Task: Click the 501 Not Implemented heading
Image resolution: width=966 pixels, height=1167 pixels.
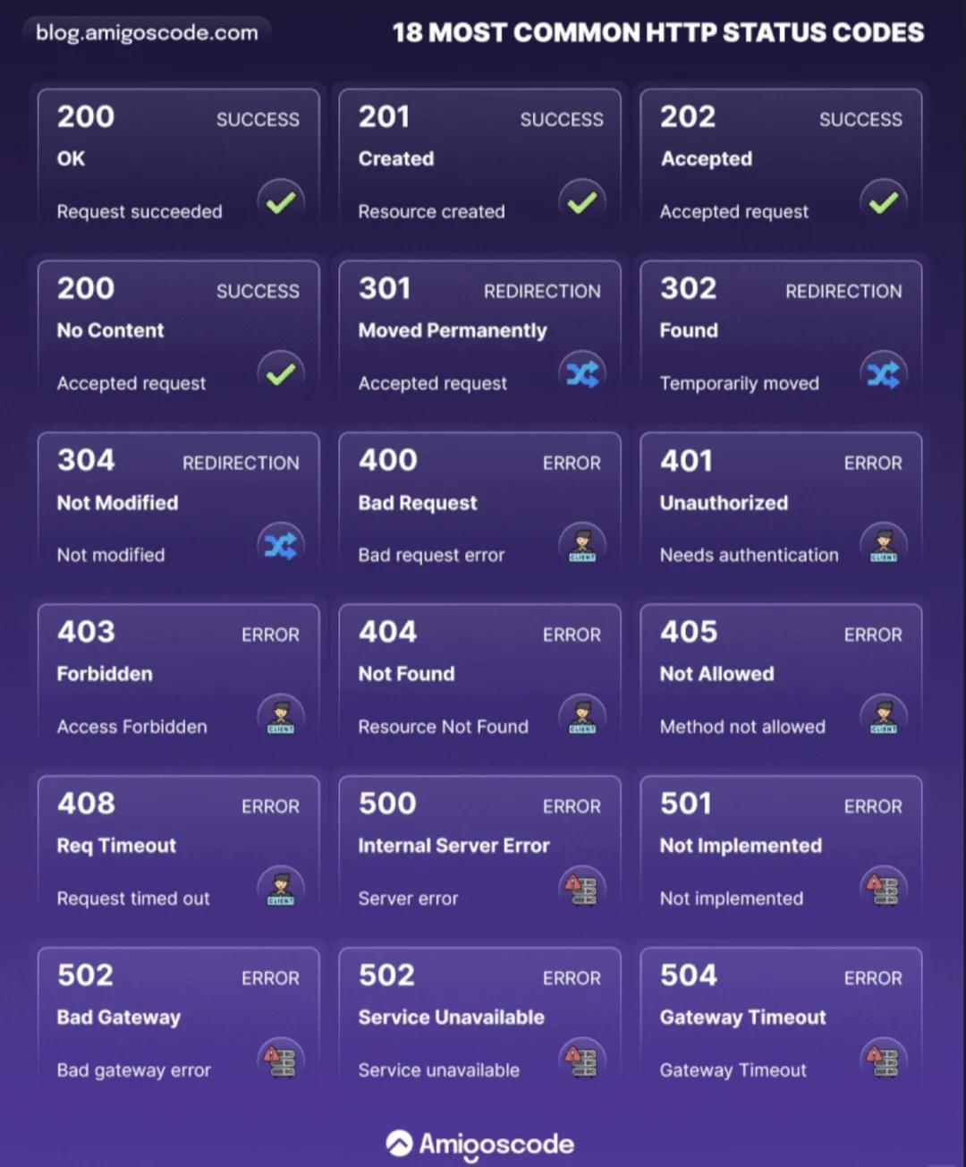Action: [x=741, y=846]
